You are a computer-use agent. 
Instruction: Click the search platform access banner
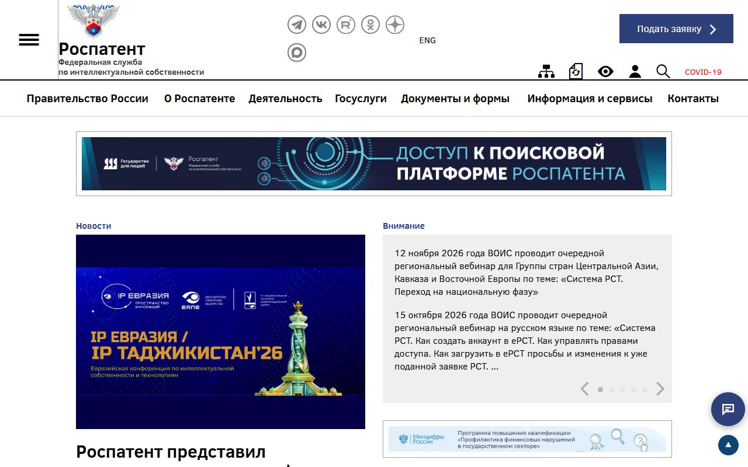point(374,163)
